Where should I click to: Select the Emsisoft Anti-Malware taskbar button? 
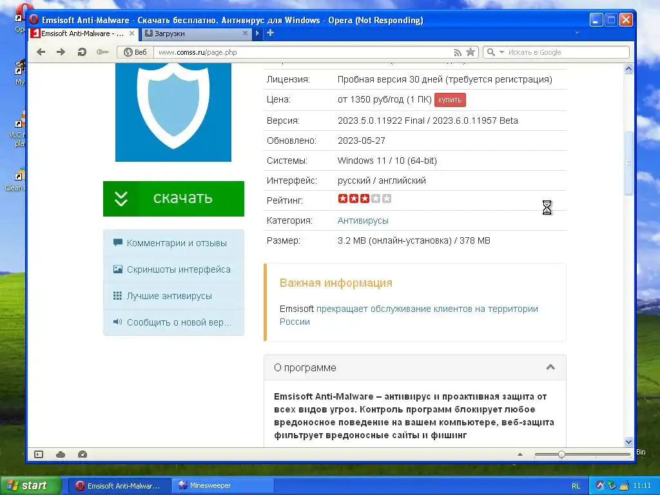coord(119,486)
